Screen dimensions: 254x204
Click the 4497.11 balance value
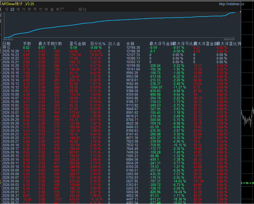(132, 199)
